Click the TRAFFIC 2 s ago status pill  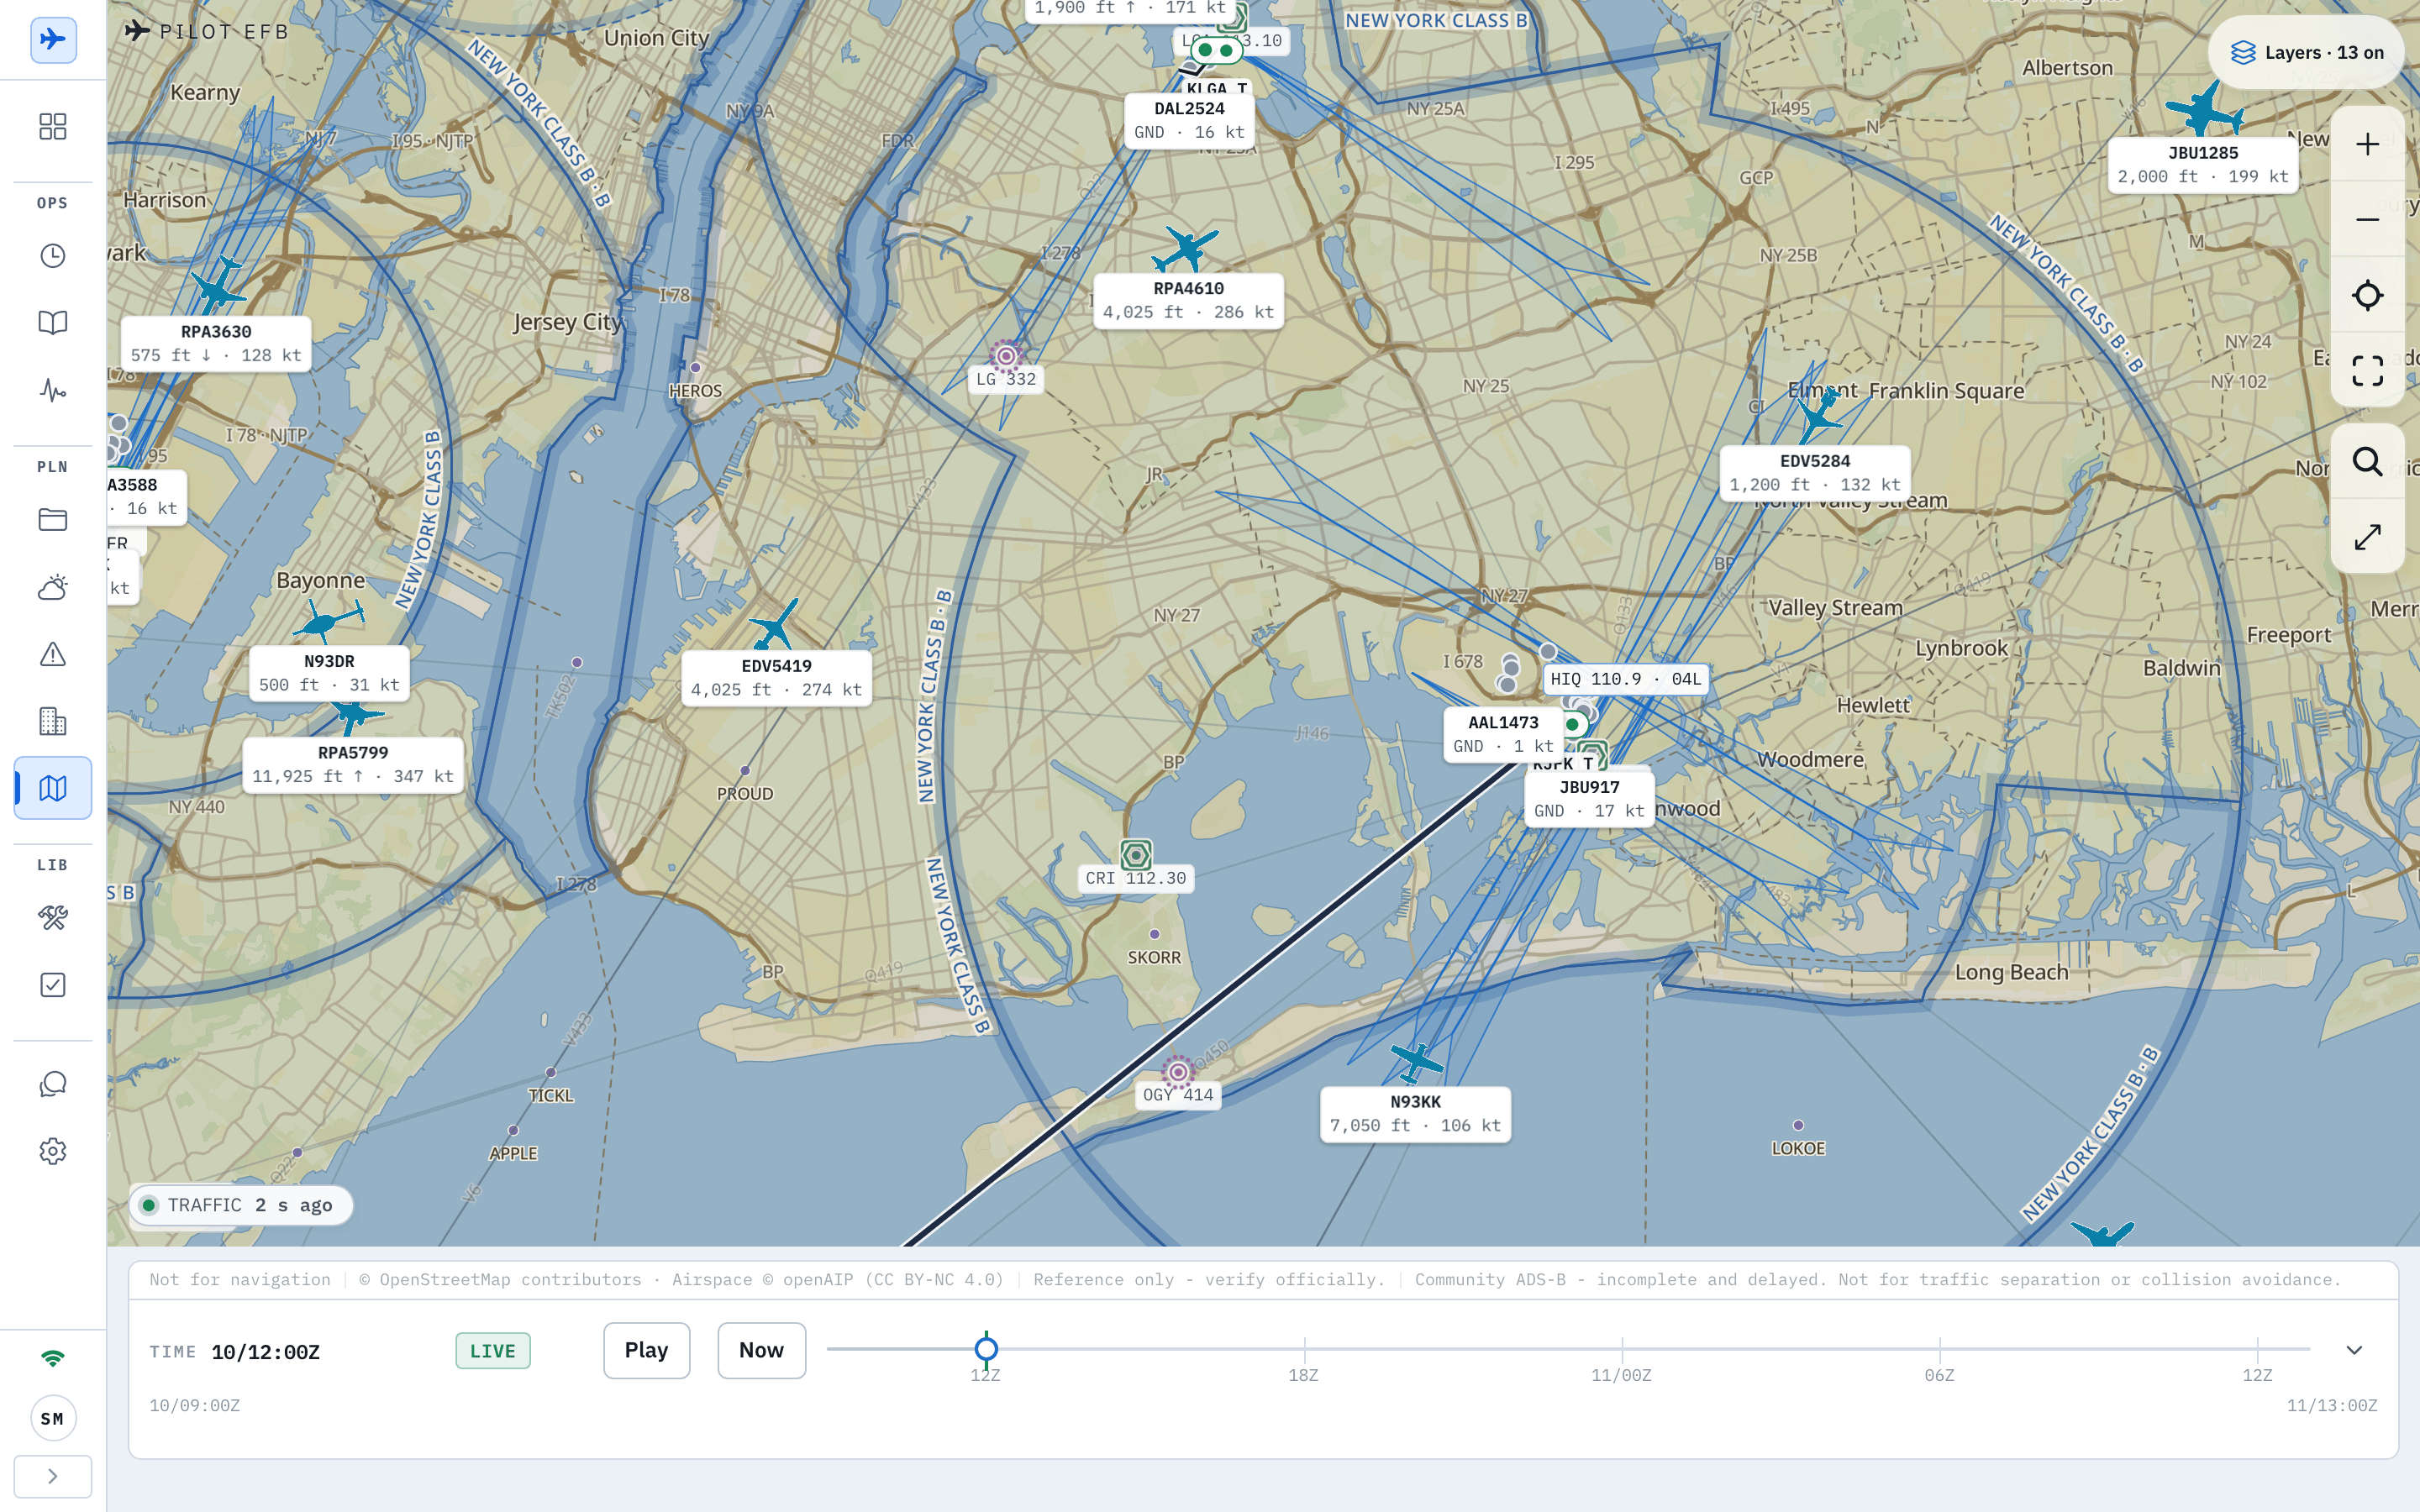[x=240, y=1205]
